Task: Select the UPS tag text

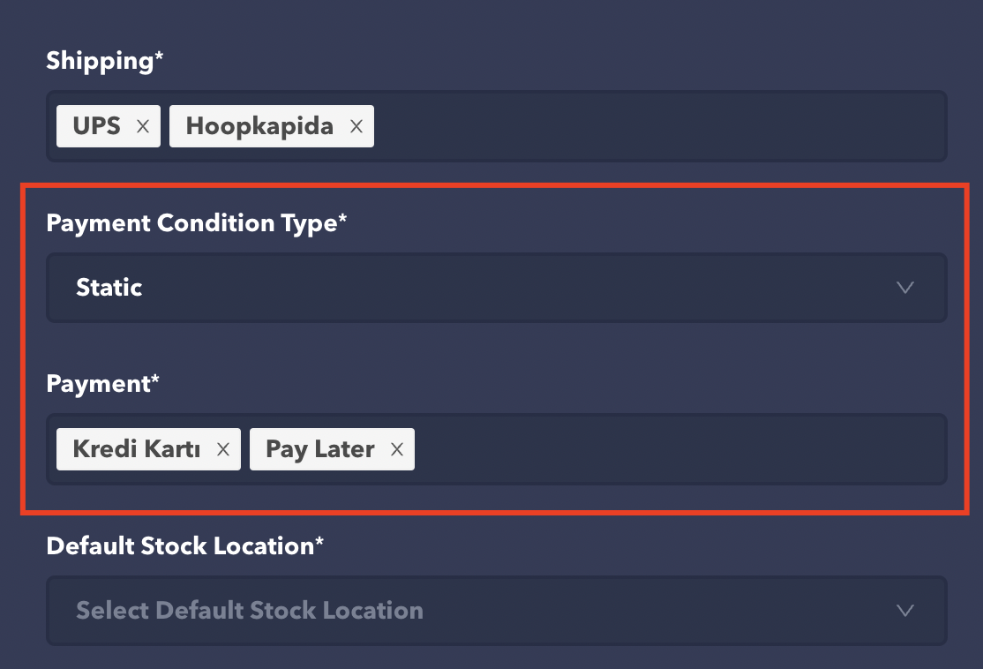Action: [x=97, y=126]
